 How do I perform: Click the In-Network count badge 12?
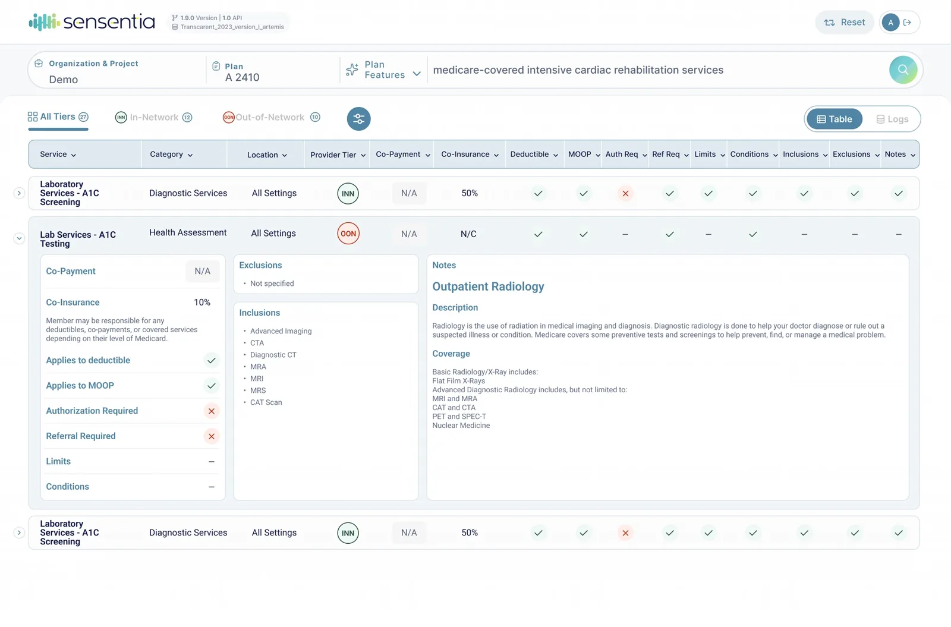coord(187,117)
